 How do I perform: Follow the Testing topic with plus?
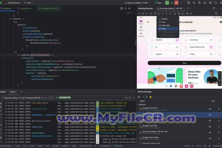click(x=211, y=54)
